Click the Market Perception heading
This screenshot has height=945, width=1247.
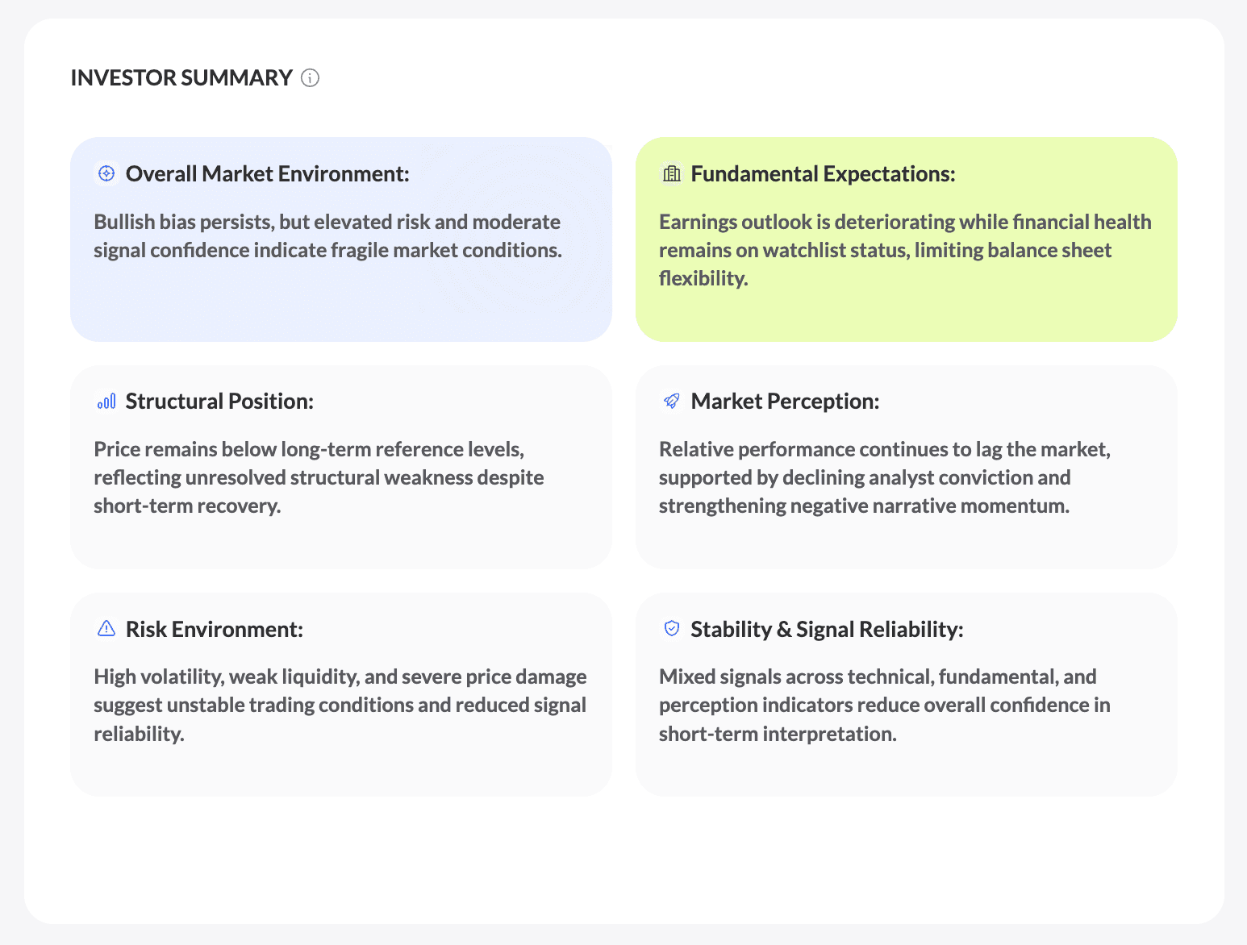point(785,401)
